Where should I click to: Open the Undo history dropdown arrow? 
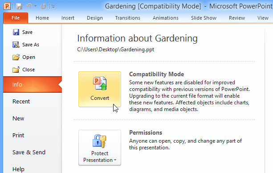[35, 6]
